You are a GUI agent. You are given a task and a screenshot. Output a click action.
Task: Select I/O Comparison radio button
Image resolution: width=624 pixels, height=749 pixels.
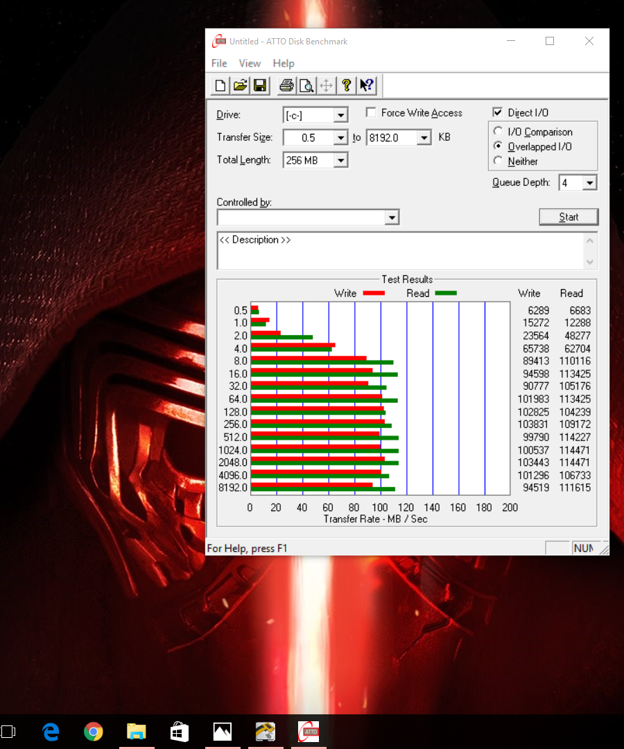coord(498,131)
